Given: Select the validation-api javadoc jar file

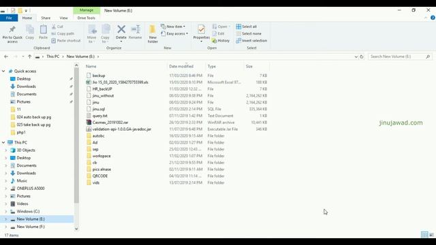Looking at the screenshot, I should click(x=122, y=129).
